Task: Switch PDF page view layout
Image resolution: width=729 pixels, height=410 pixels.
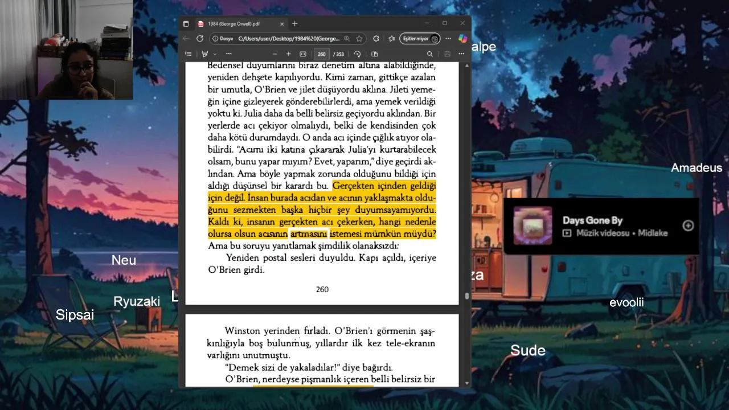Action: click(x=375, y=54)
